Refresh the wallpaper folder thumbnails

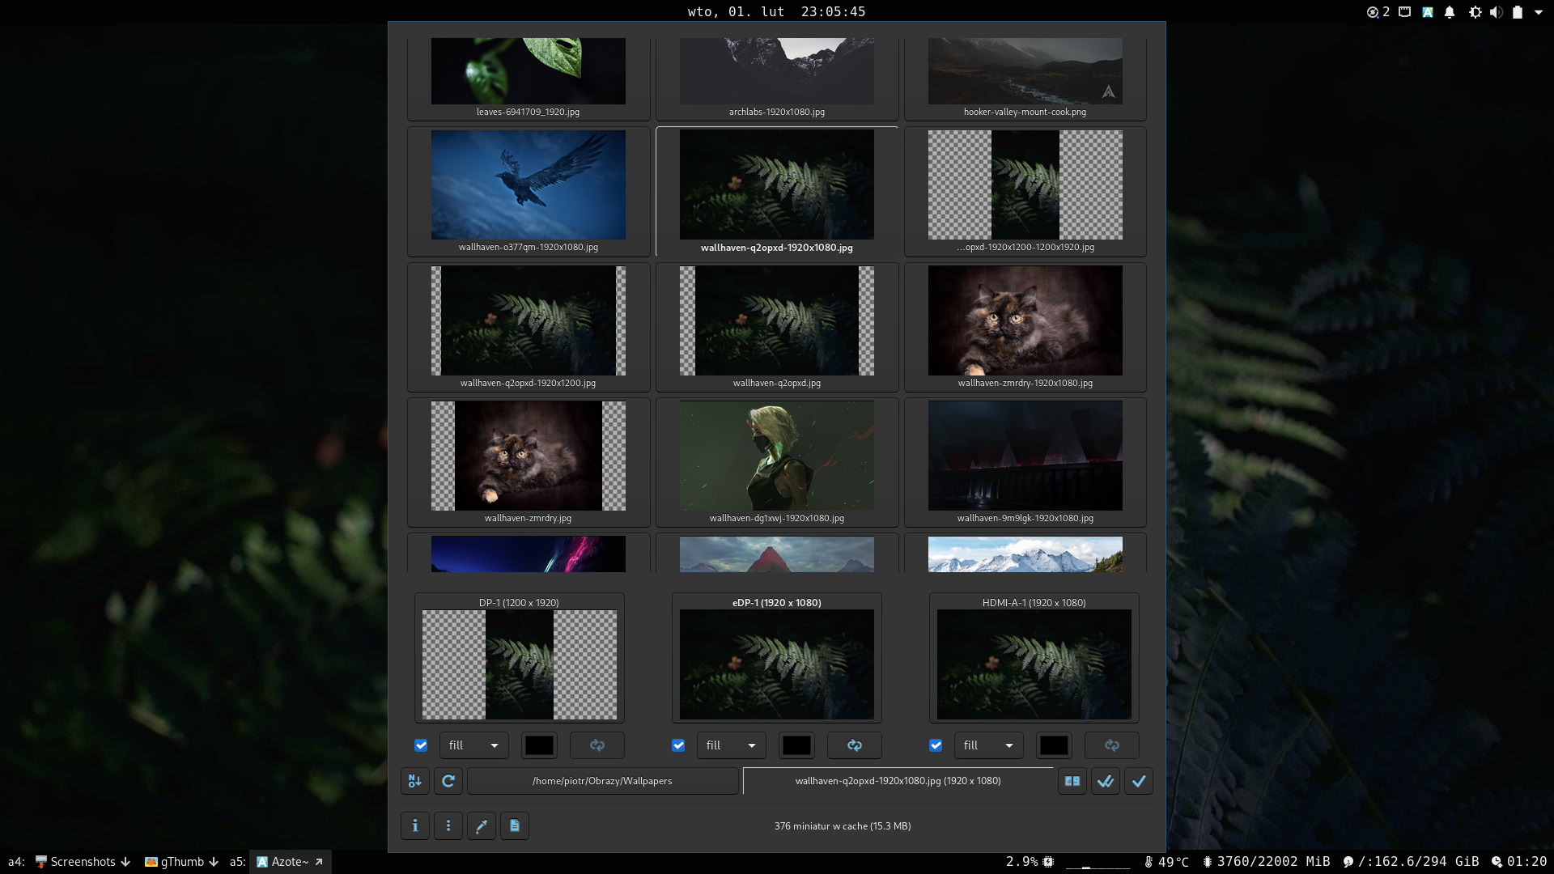[448, 781]
